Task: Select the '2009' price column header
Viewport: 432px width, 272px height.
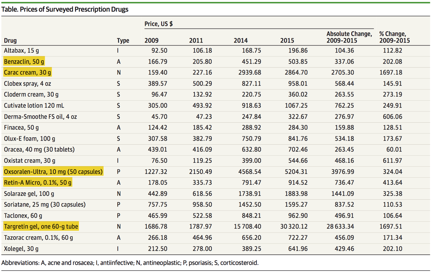Action: (x=152, y=40)
